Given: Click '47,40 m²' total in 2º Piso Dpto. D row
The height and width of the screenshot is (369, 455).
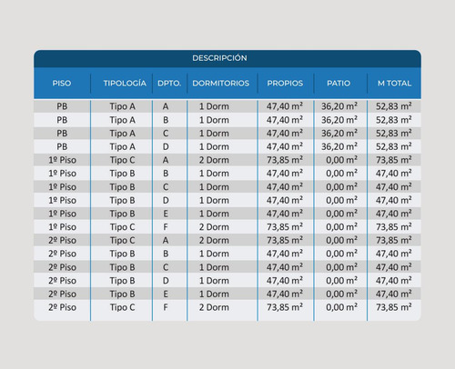Looking at the screenshot, I should click(x=394, y=281).
